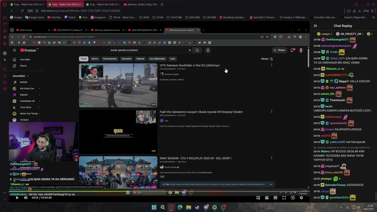Open the YOUTUBE bookmarks folder
Viewport: 377px width, 212px height.
[174, 17]
